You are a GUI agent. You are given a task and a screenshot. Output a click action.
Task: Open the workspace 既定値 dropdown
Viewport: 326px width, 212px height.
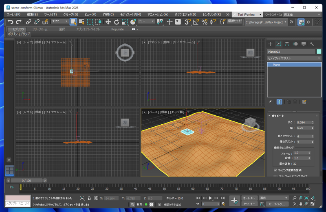[302, 15]
